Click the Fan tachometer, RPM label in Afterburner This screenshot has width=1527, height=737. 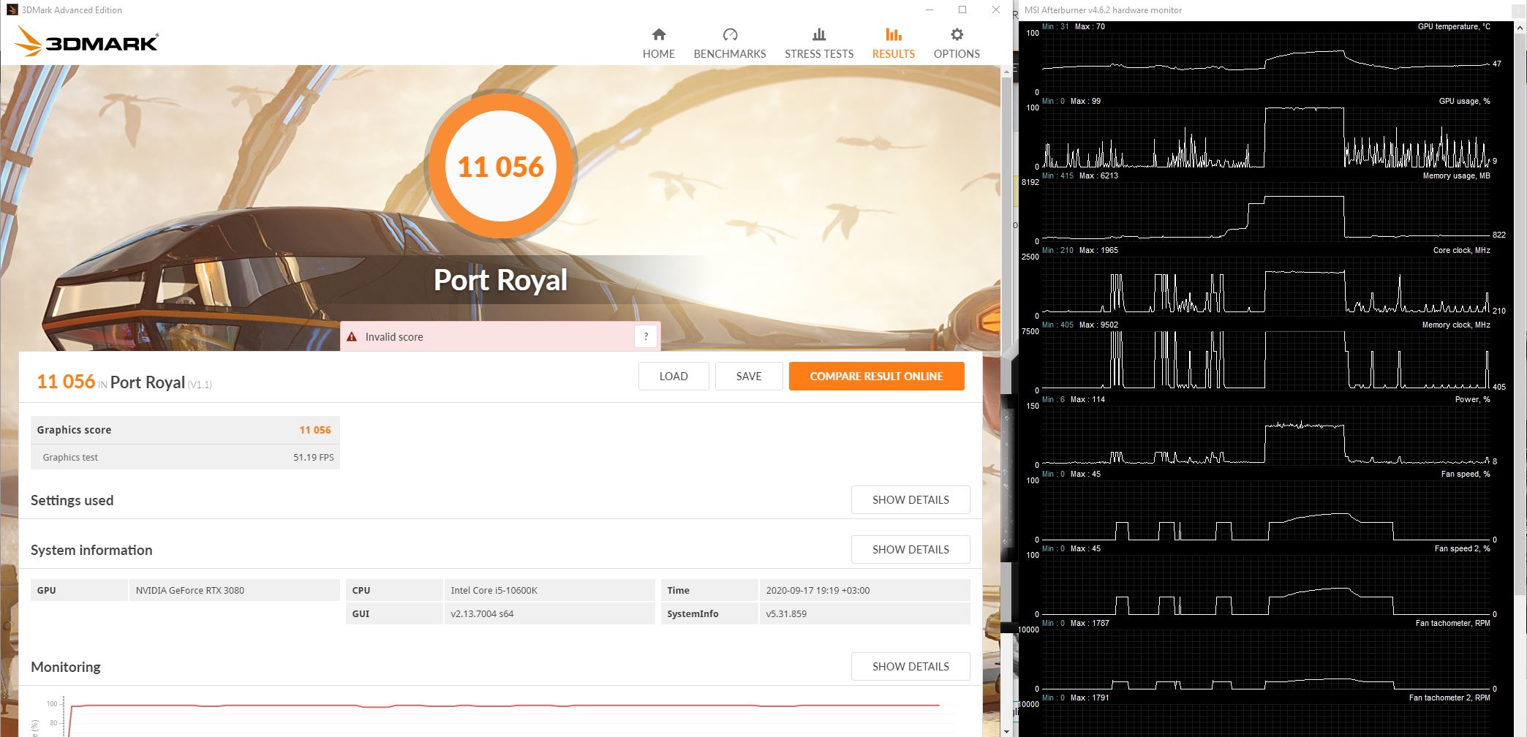coord(1452,623)
